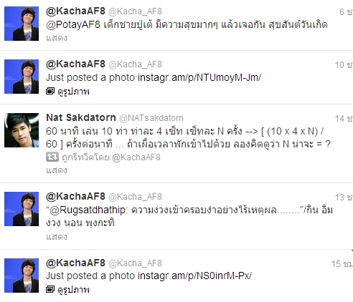
Task: Open the KachaAF8 avatar on the last tweet
Action: coord(22,276)
